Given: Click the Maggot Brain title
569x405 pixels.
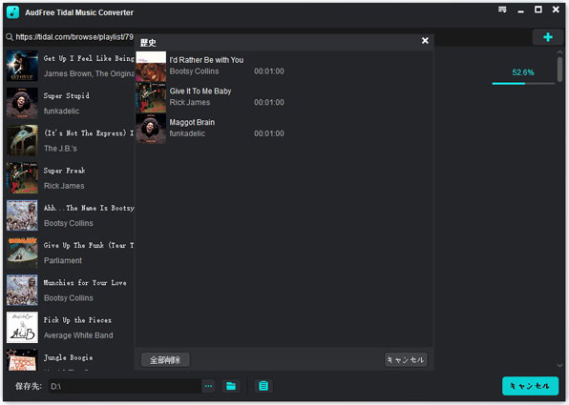Looking at the screenshot, I should tap(192, 122).
